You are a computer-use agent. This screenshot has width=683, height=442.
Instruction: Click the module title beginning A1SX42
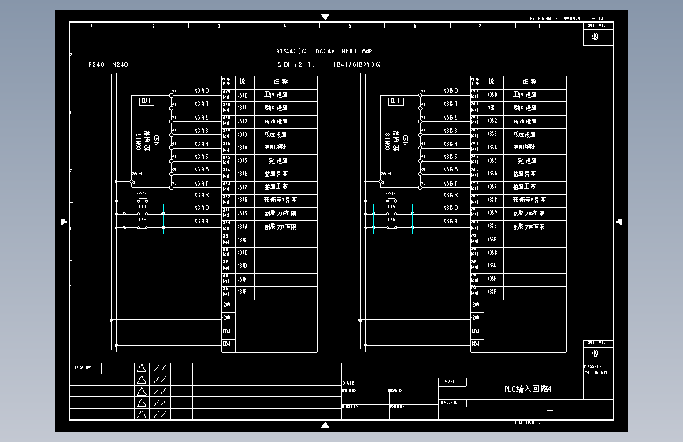pyautogui.click(x=324, y=51)
